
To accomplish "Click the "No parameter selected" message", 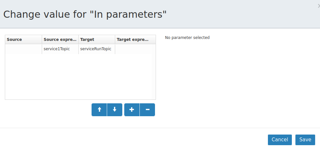I will point(187,38).
